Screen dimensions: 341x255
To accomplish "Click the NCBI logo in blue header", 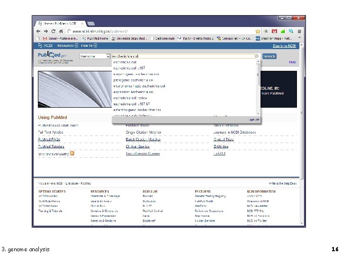I will (45, 45).
